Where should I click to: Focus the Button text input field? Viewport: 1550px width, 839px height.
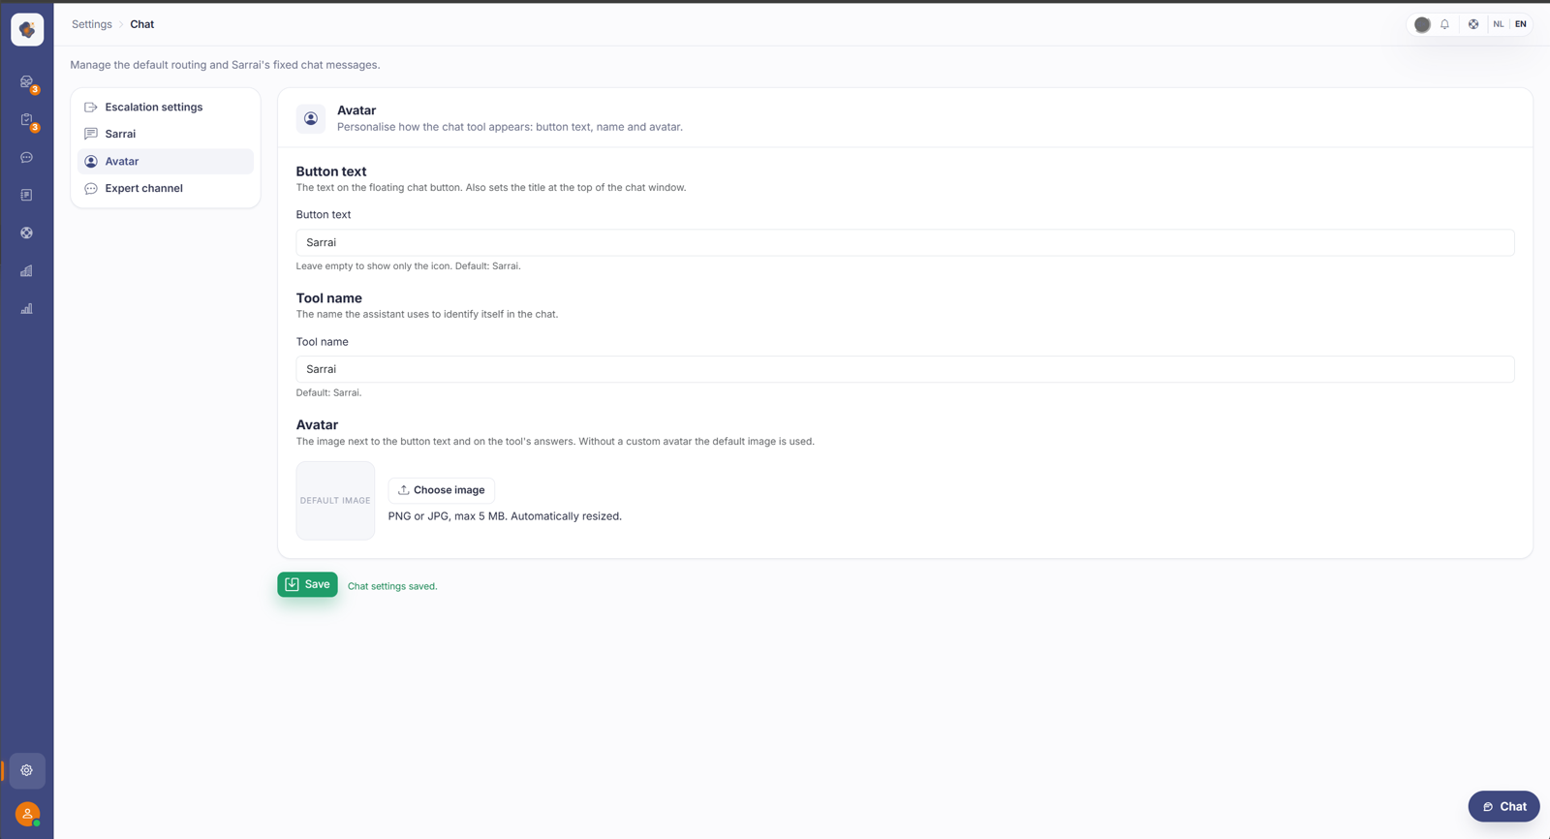[x=905, y=242]
